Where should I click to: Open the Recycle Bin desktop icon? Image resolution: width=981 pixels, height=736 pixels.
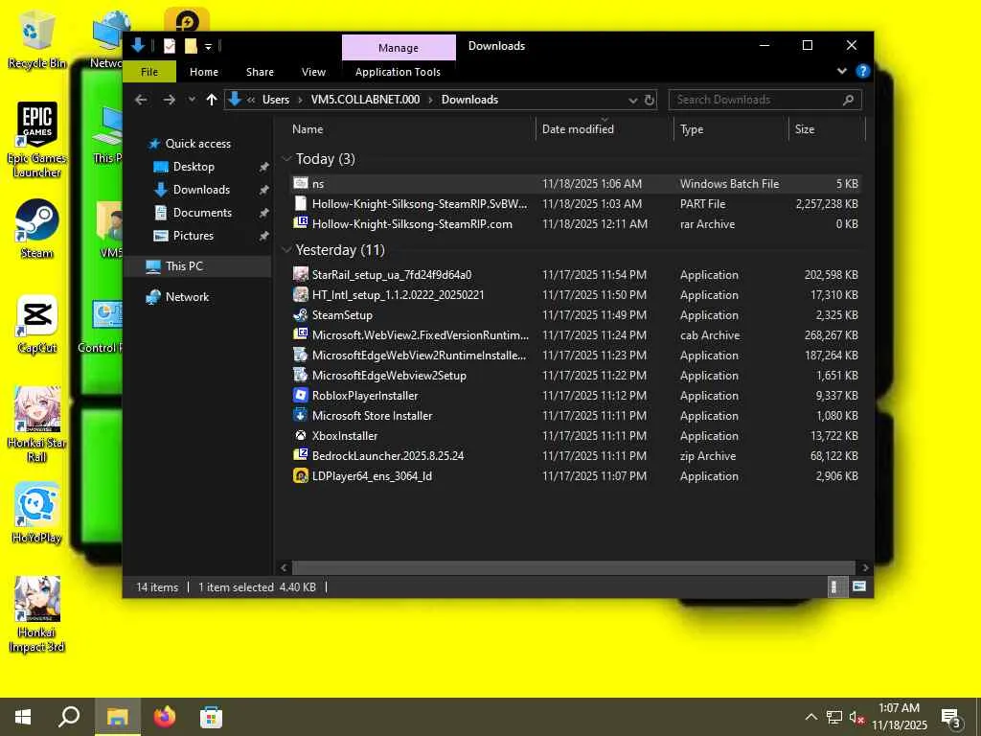pyautogui.click(x=36, y=38)
